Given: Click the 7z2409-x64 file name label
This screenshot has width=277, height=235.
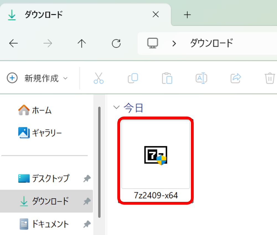Looking at the screenshot, I should tap(156, 195).
